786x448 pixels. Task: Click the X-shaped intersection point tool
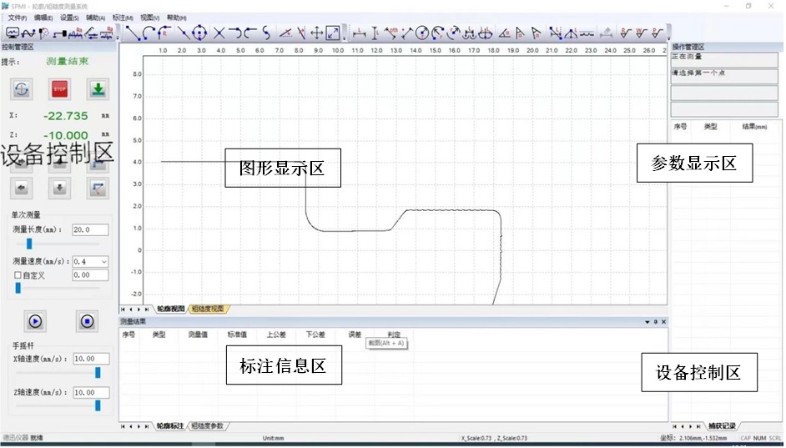[219, 33]
